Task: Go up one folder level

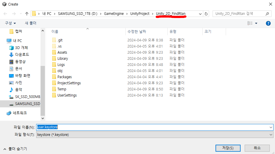Action: click(x=27, y=14)
